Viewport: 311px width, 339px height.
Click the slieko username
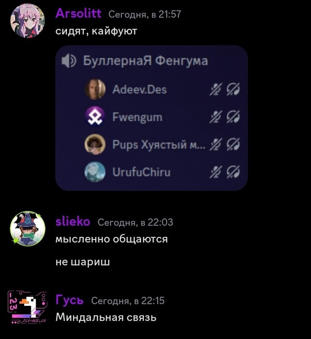(x=73, y=222)
